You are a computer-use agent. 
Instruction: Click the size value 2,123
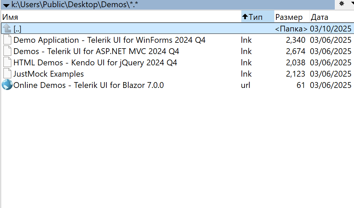pos(296,74)
